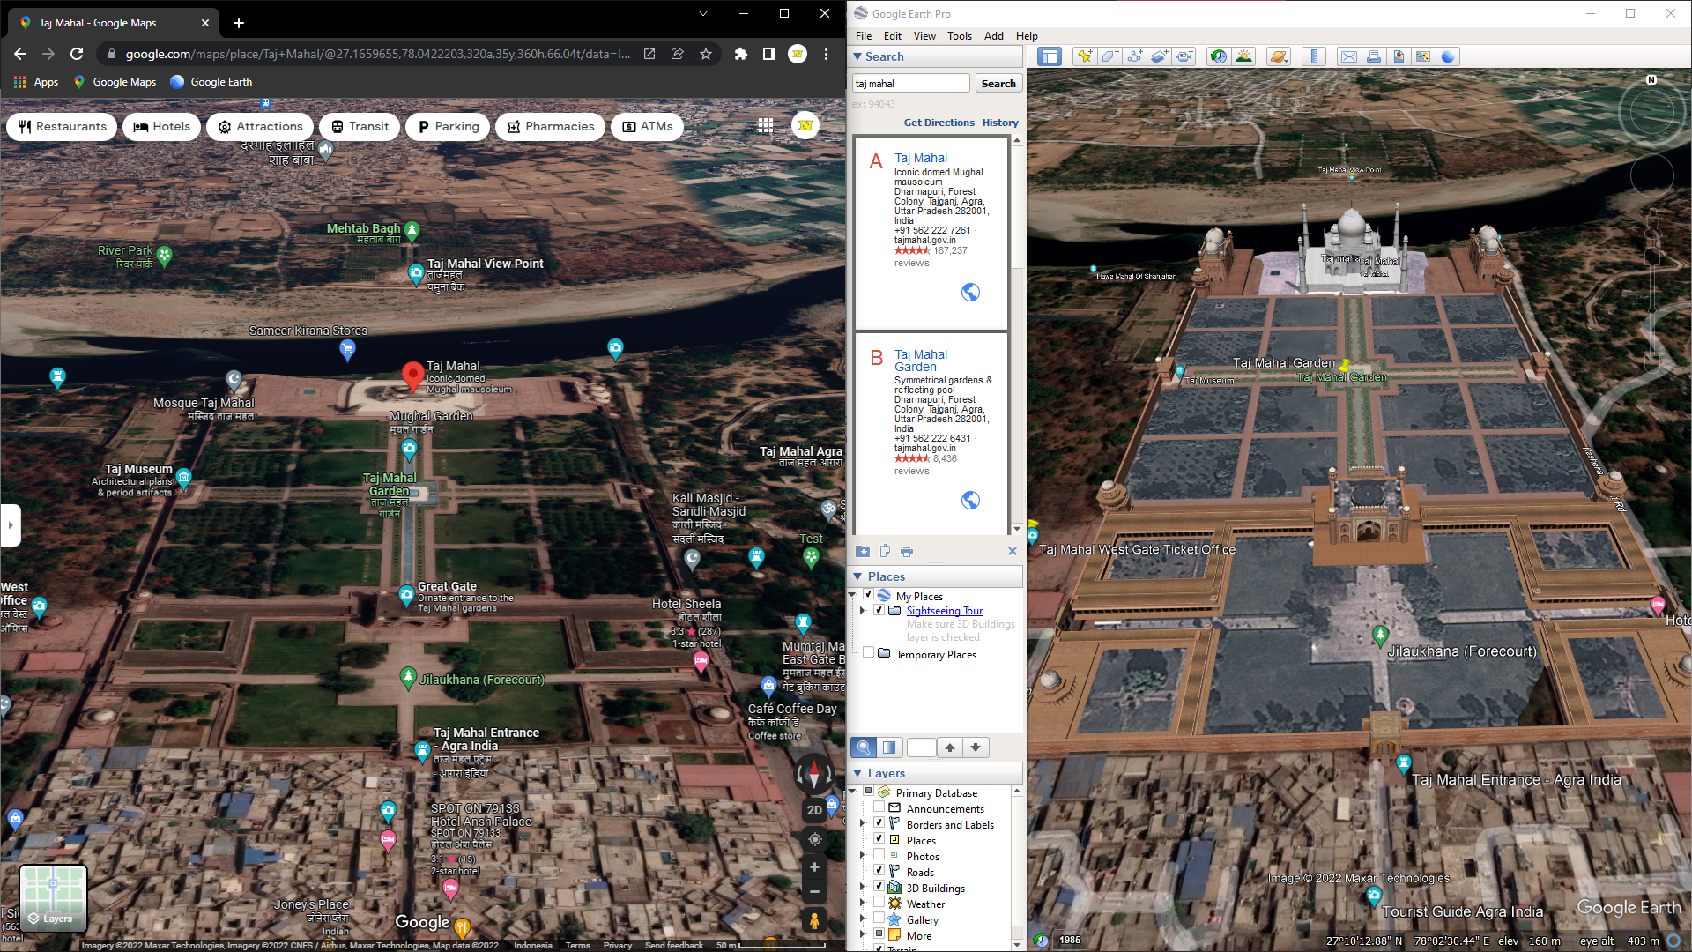The image size is (1692, 952).
Task: Expand Borders and Labels layer tree
Action: [x=862, y=823]
